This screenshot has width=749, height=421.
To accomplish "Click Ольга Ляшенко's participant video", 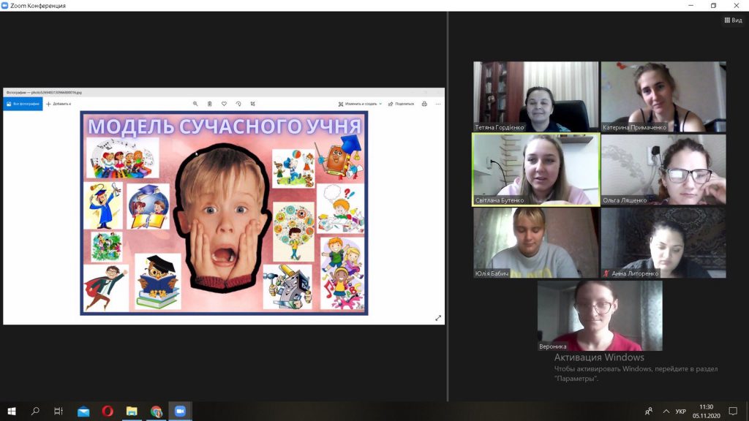I will [x=663, y=170].
